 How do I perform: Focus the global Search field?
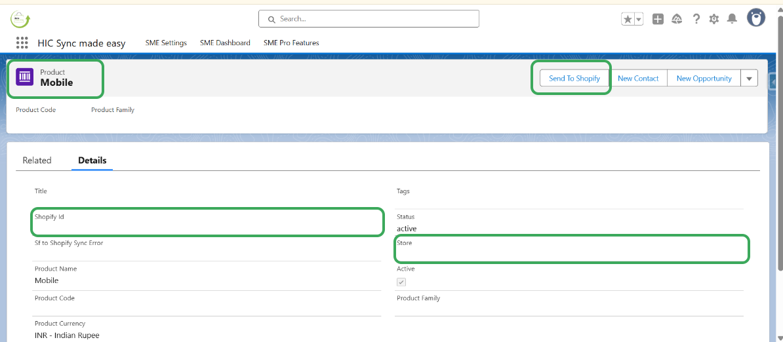tap(369, 19)
